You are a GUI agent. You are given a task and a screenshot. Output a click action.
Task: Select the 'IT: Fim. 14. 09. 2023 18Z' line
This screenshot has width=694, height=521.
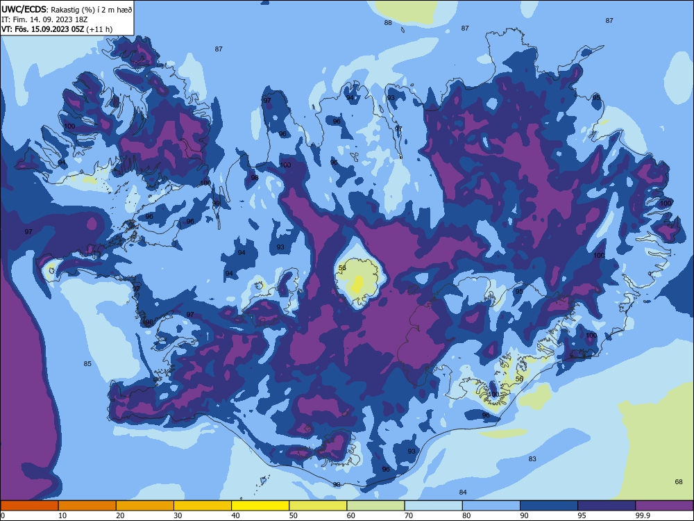44,19
